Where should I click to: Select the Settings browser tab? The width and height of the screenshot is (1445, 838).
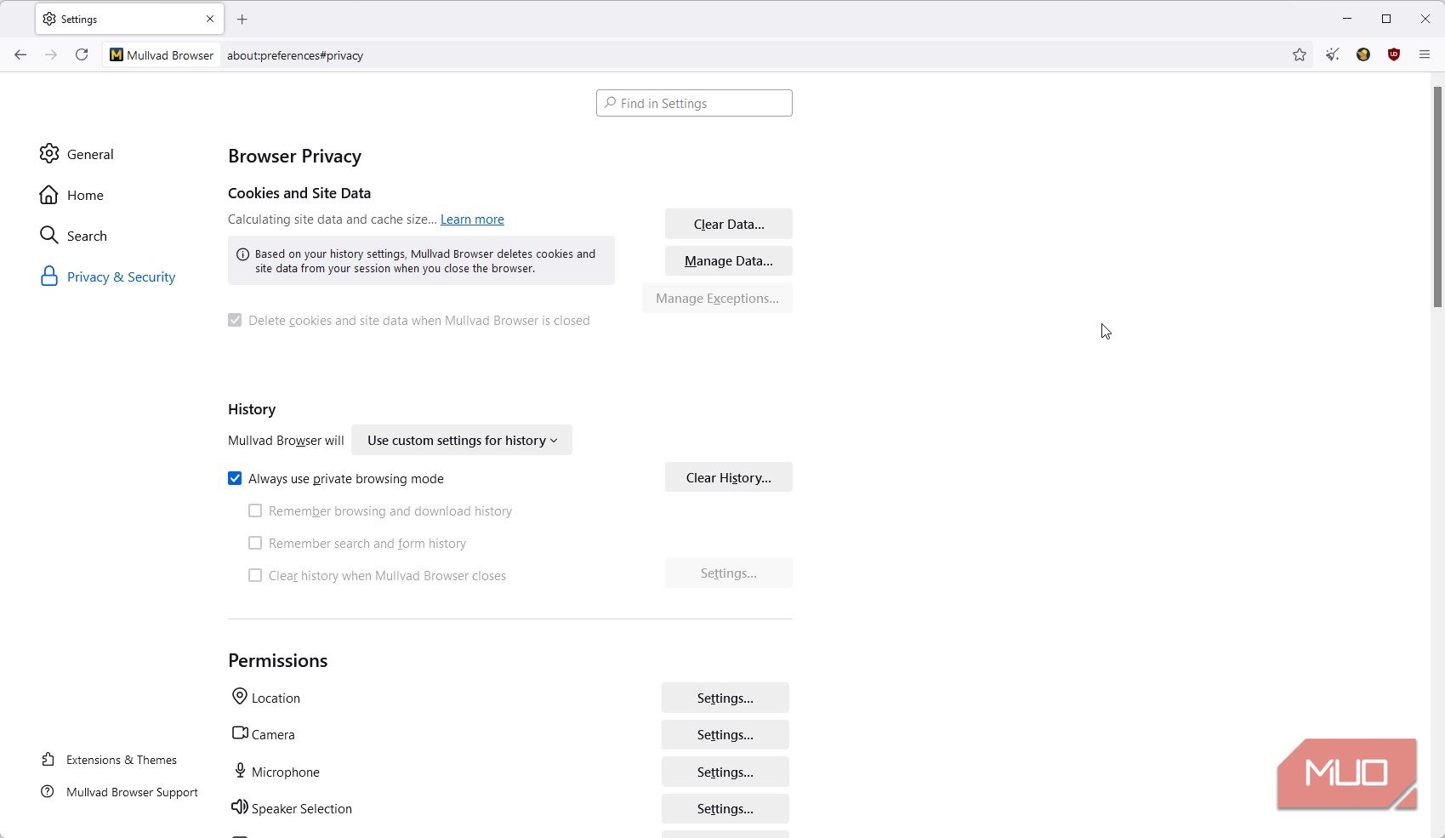click(129, 19)
